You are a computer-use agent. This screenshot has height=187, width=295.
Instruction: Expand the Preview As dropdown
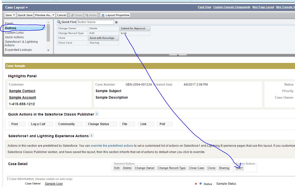(53, 15)
